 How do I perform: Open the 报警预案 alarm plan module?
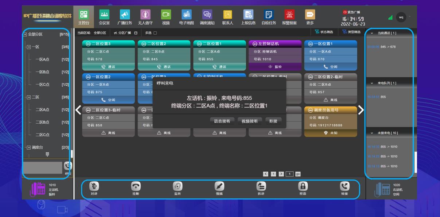tap(289, 17)
